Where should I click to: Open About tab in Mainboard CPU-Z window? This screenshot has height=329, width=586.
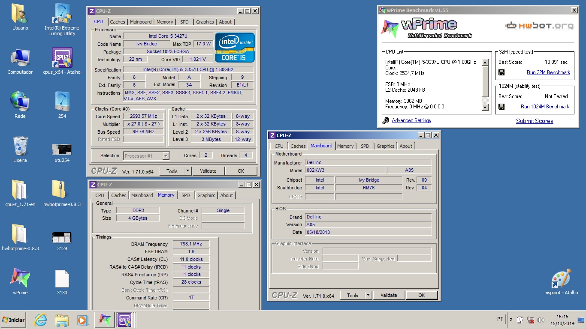coord(406,146)
